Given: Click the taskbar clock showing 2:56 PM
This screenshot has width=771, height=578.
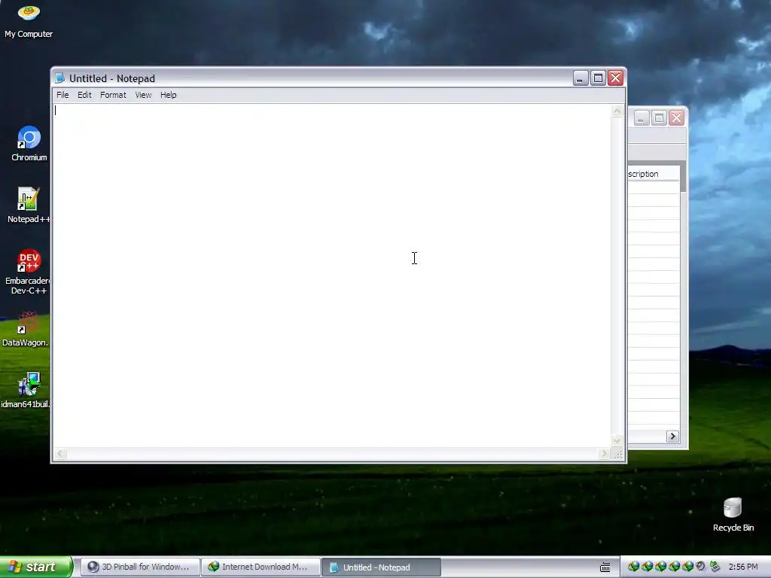Looking at the screenshot, I should click(x=743, y=567).
